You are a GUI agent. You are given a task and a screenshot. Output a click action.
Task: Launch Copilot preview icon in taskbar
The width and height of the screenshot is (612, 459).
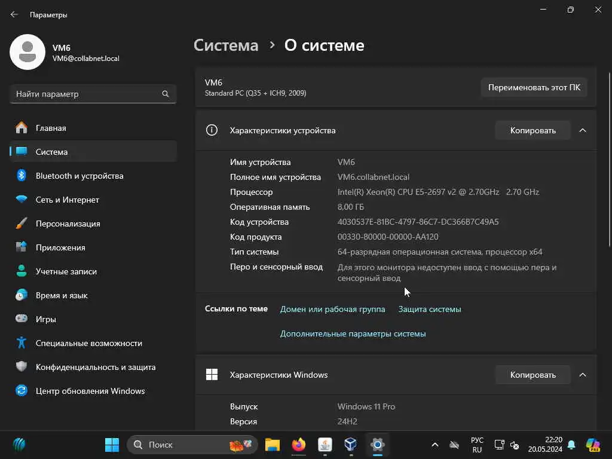click(x=593, y=445)
